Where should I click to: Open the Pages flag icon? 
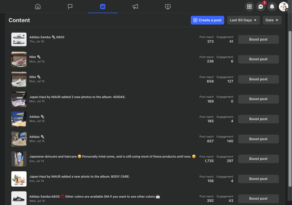click(70, 7)
